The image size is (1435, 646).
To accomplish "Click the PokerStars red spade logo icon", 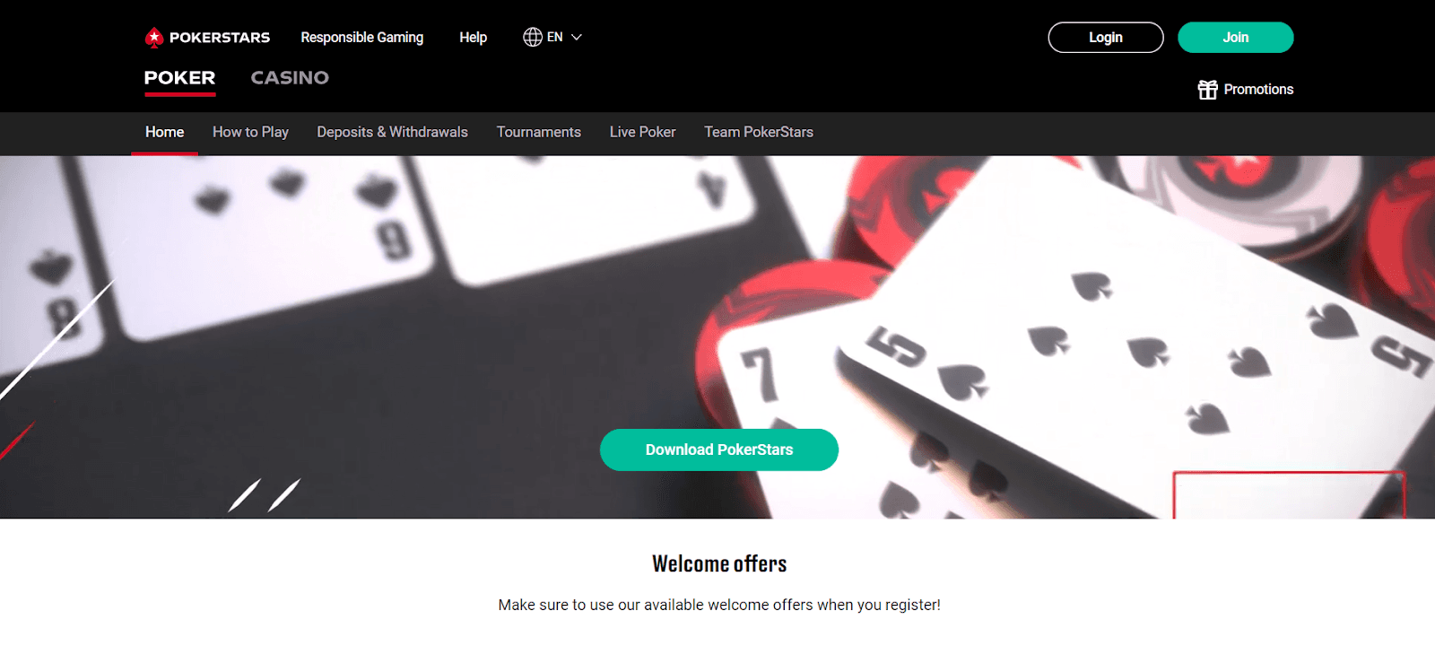I will 154,38.
